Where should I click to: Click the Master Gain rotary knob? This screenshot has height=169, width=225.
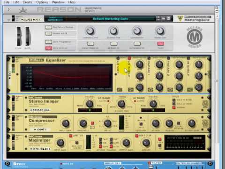(x=160, y=31)
